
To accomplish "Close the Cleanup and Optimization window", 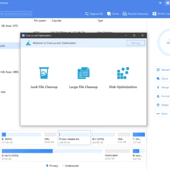I will (143, 35).
